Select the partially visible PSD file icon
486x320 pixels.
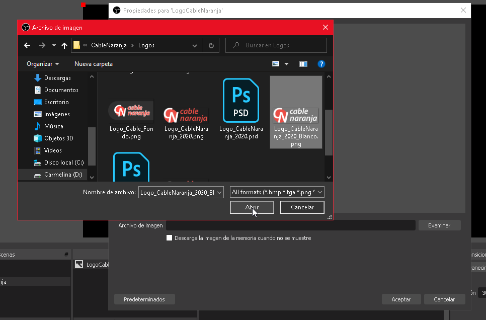[131, 167]
